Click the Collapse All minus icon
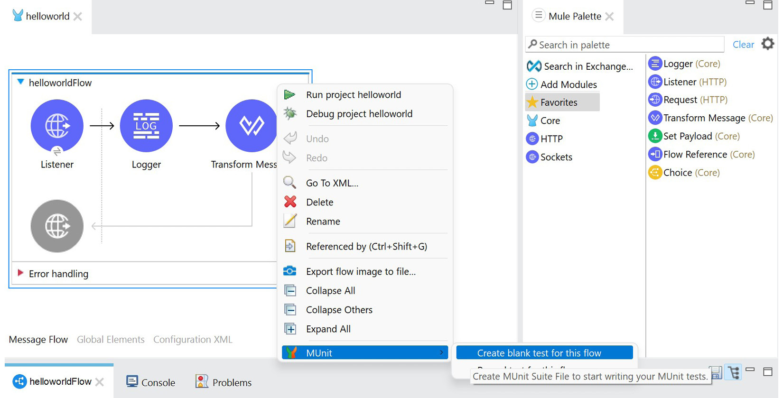Image resolution: width=783 pixels, height=398 pixels. pyautogui.click(x=290, y=290)
